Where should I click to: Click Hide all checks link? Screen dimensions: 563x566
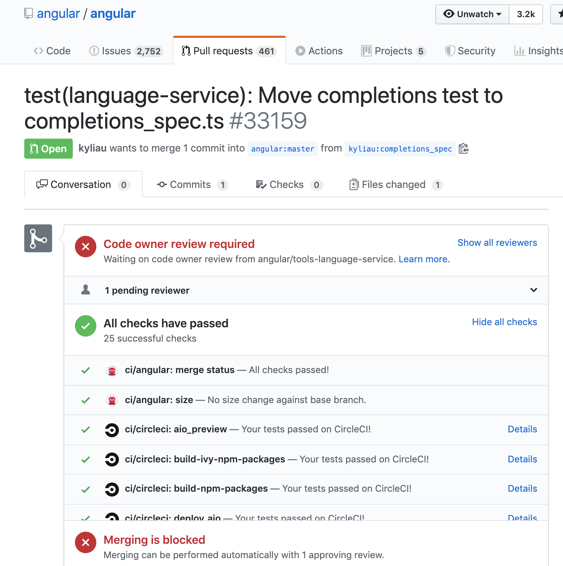504,322
